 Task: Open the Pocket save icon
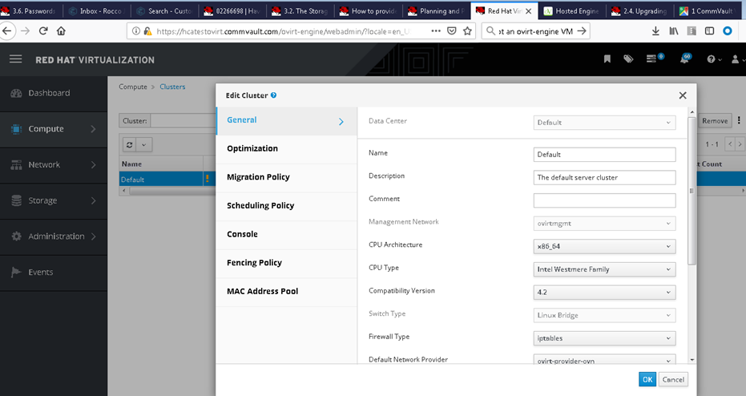451,31
